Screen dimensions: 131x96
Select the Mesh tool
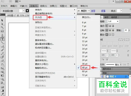coord(2,87)
